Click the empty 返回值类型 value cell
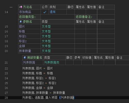 coord(58,17)
